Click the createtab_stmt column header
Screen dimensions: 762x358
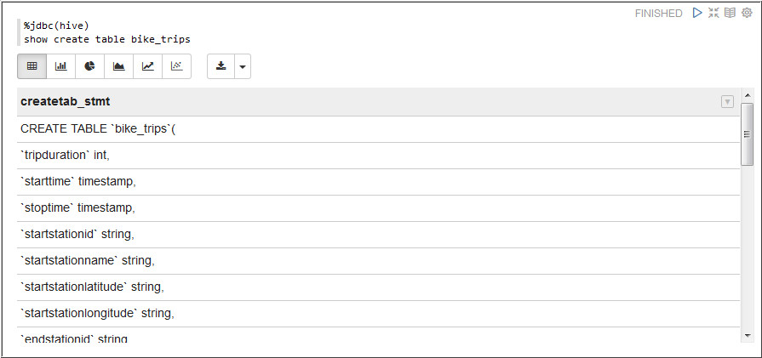(x=65, y=102)
